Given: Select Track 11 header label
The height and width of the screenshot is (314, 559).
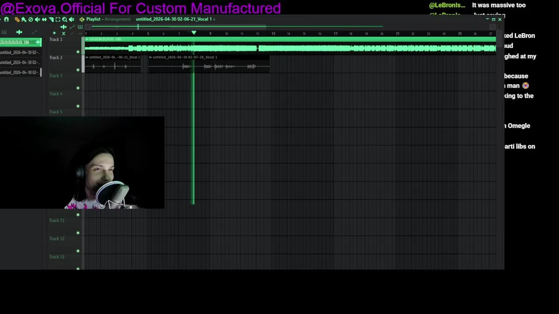Looking at the screenshot, I should (57, 221).
